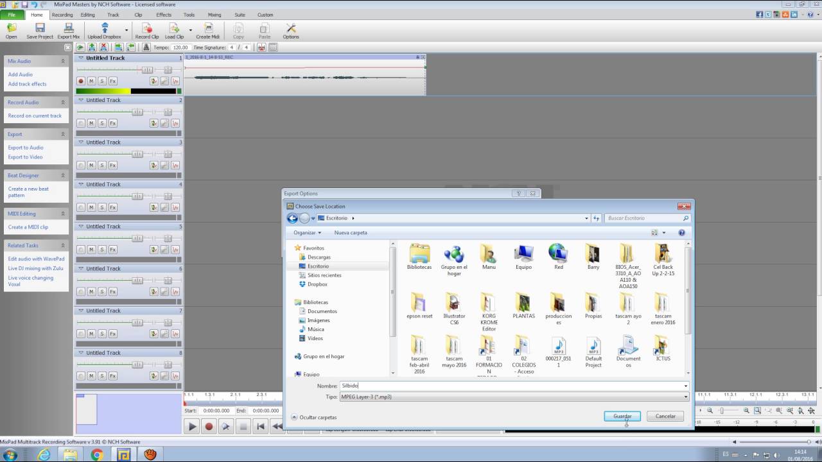Click the Open icon in MixPad toolbar
Image resolution: width=822 pixels, height=462 pixels.
pos(12,31)
